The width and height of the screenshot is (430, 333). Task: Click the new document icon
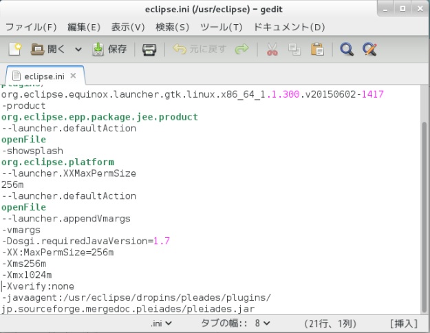click(17, 50)
